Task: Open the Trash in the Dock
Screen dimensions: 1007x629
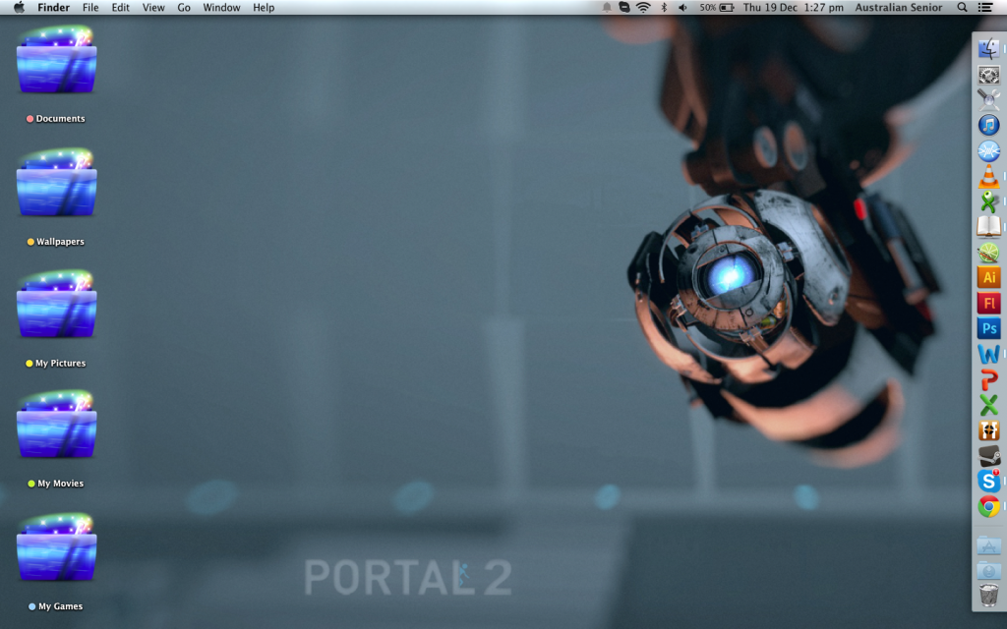Action: point(988,595)
